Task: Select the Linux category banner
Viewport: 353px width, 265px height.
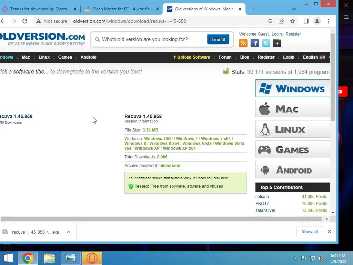Action: (x=293, y=129)
